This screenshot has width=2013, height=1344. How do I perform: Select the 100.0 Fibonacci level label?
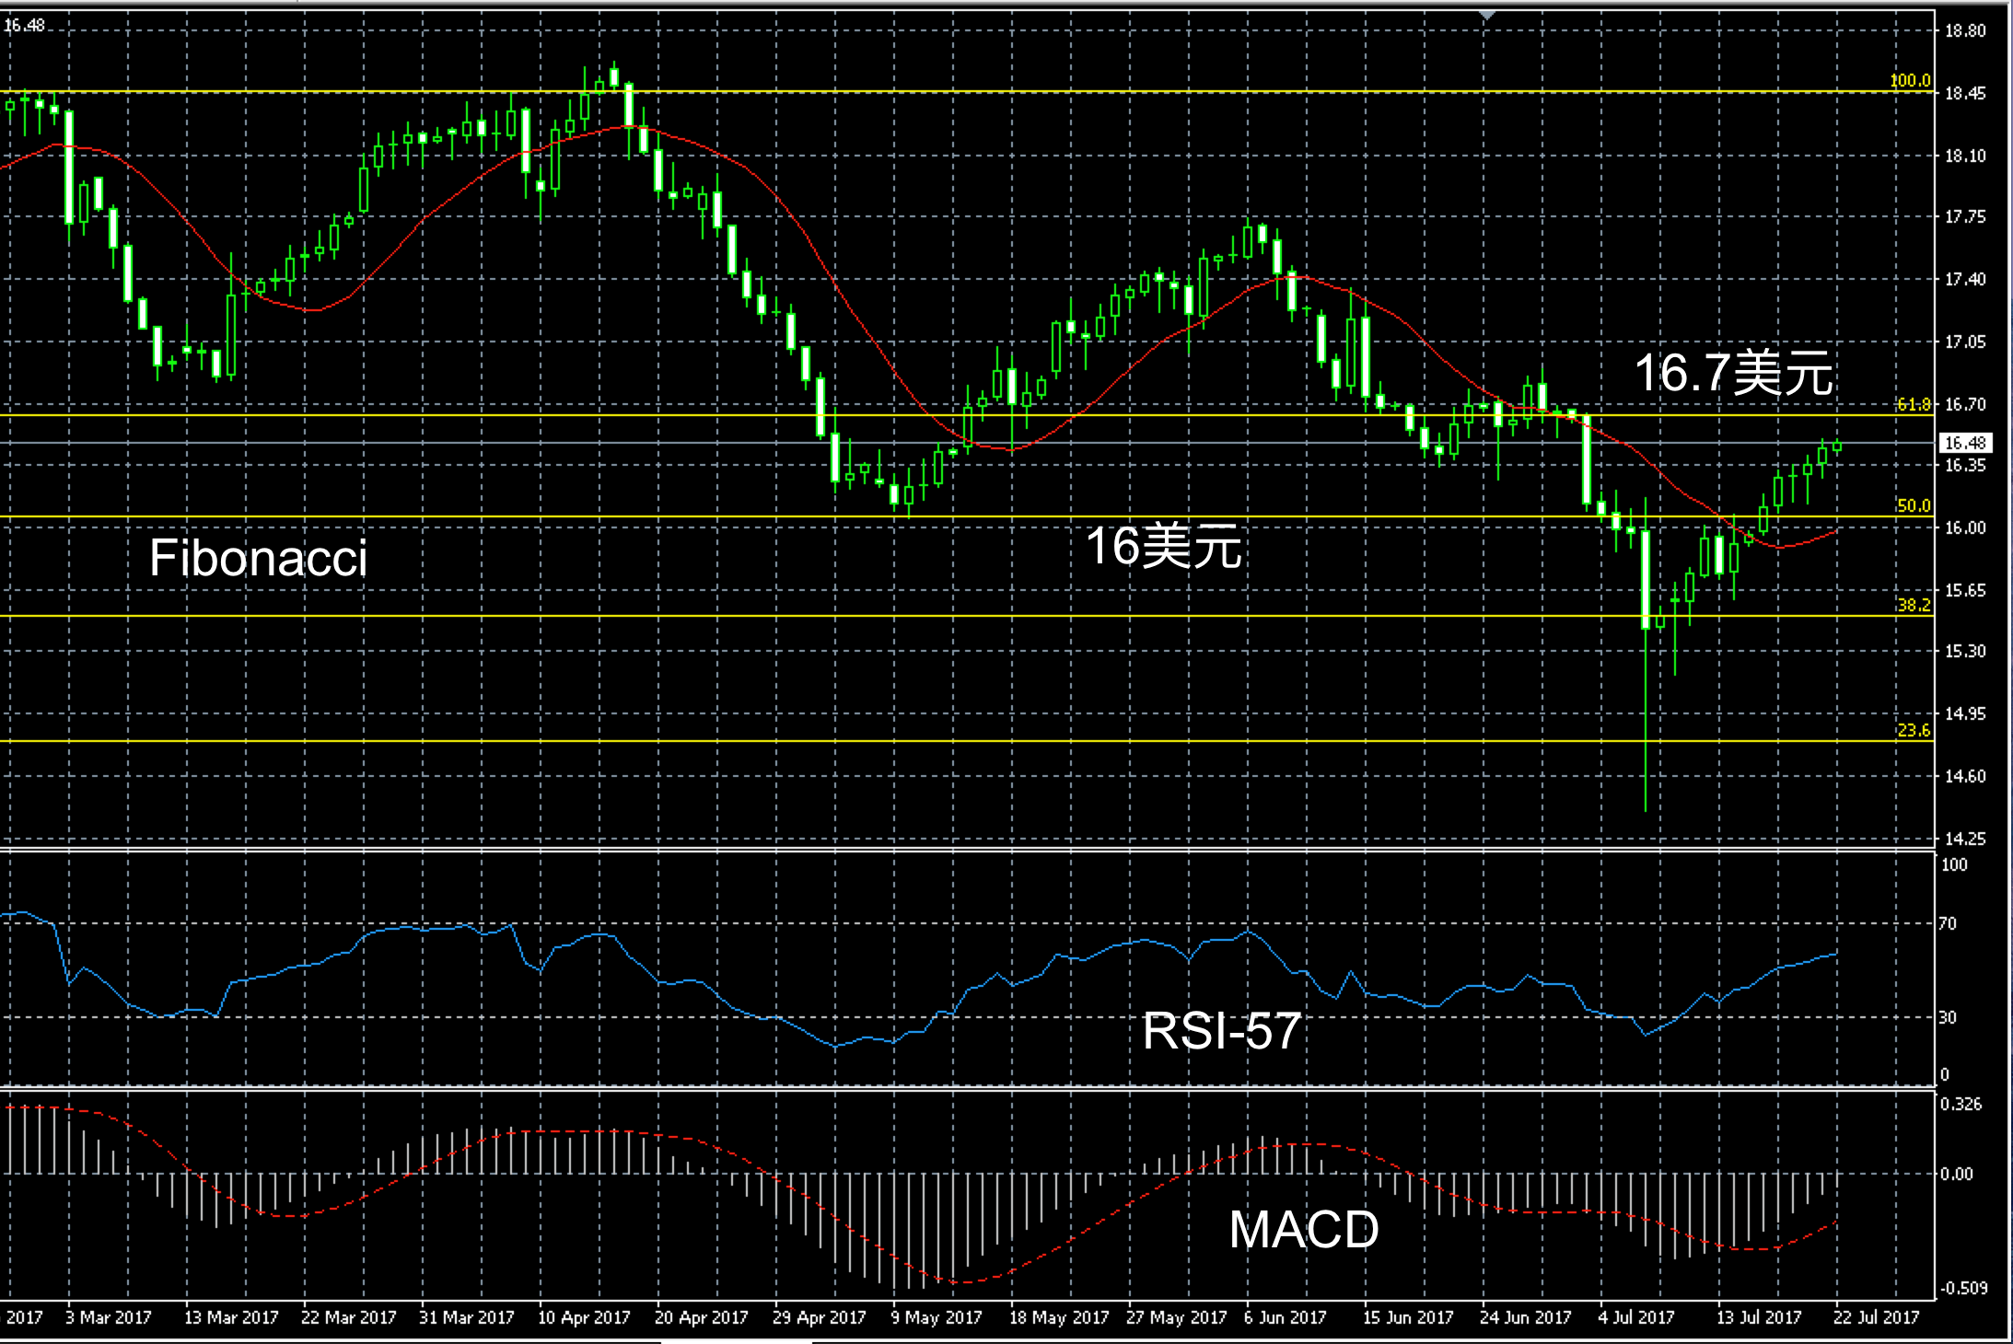(x=1910, y=81)
